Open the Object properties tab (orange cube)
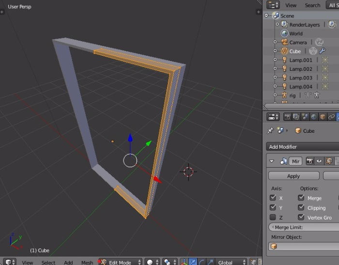The width and height of the screenshot is (339, 265). click(x=323, y=117)
